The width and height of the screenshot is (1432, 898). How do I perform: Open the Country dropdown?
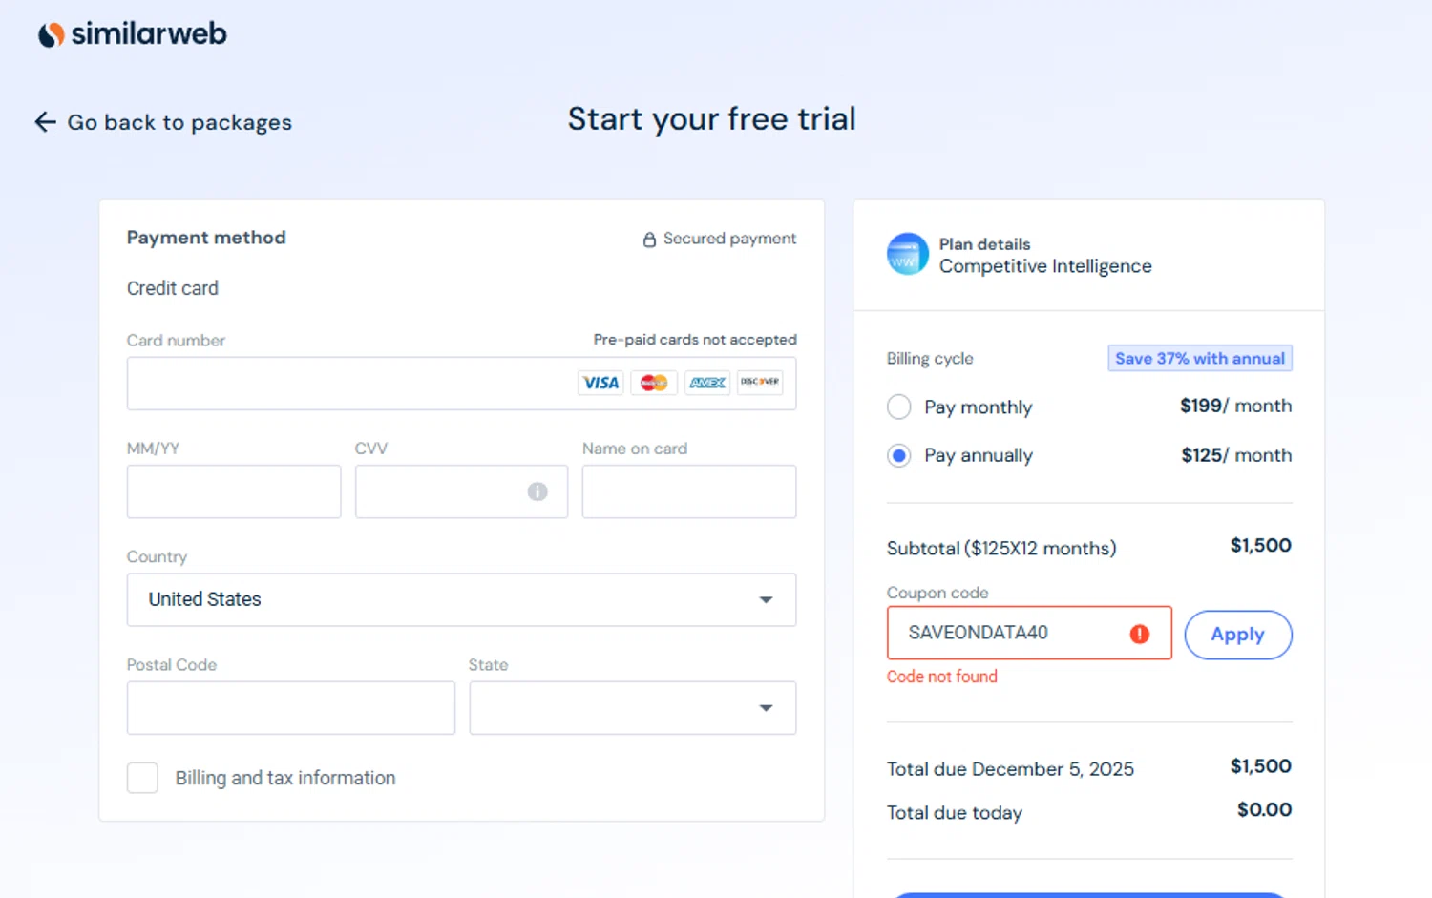pyautogui.click(x=461, y=599)
